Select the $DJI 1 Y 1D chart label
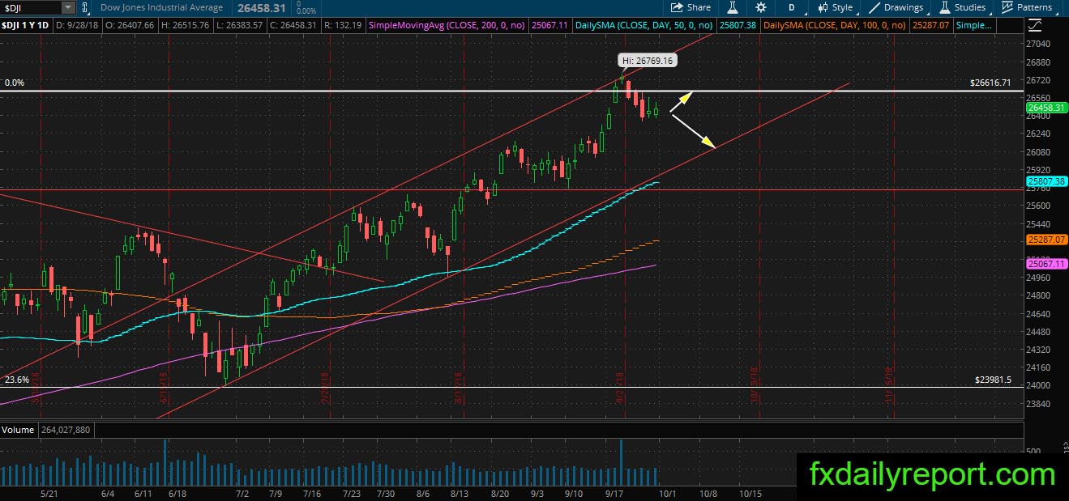The height and width of the screenshot is (501, 1069). tap(24, 26)
